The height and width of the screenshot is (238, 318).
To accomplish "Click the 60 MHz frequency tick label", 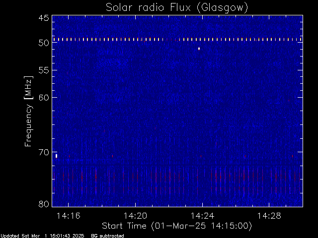I will click(x=44, y=98).
